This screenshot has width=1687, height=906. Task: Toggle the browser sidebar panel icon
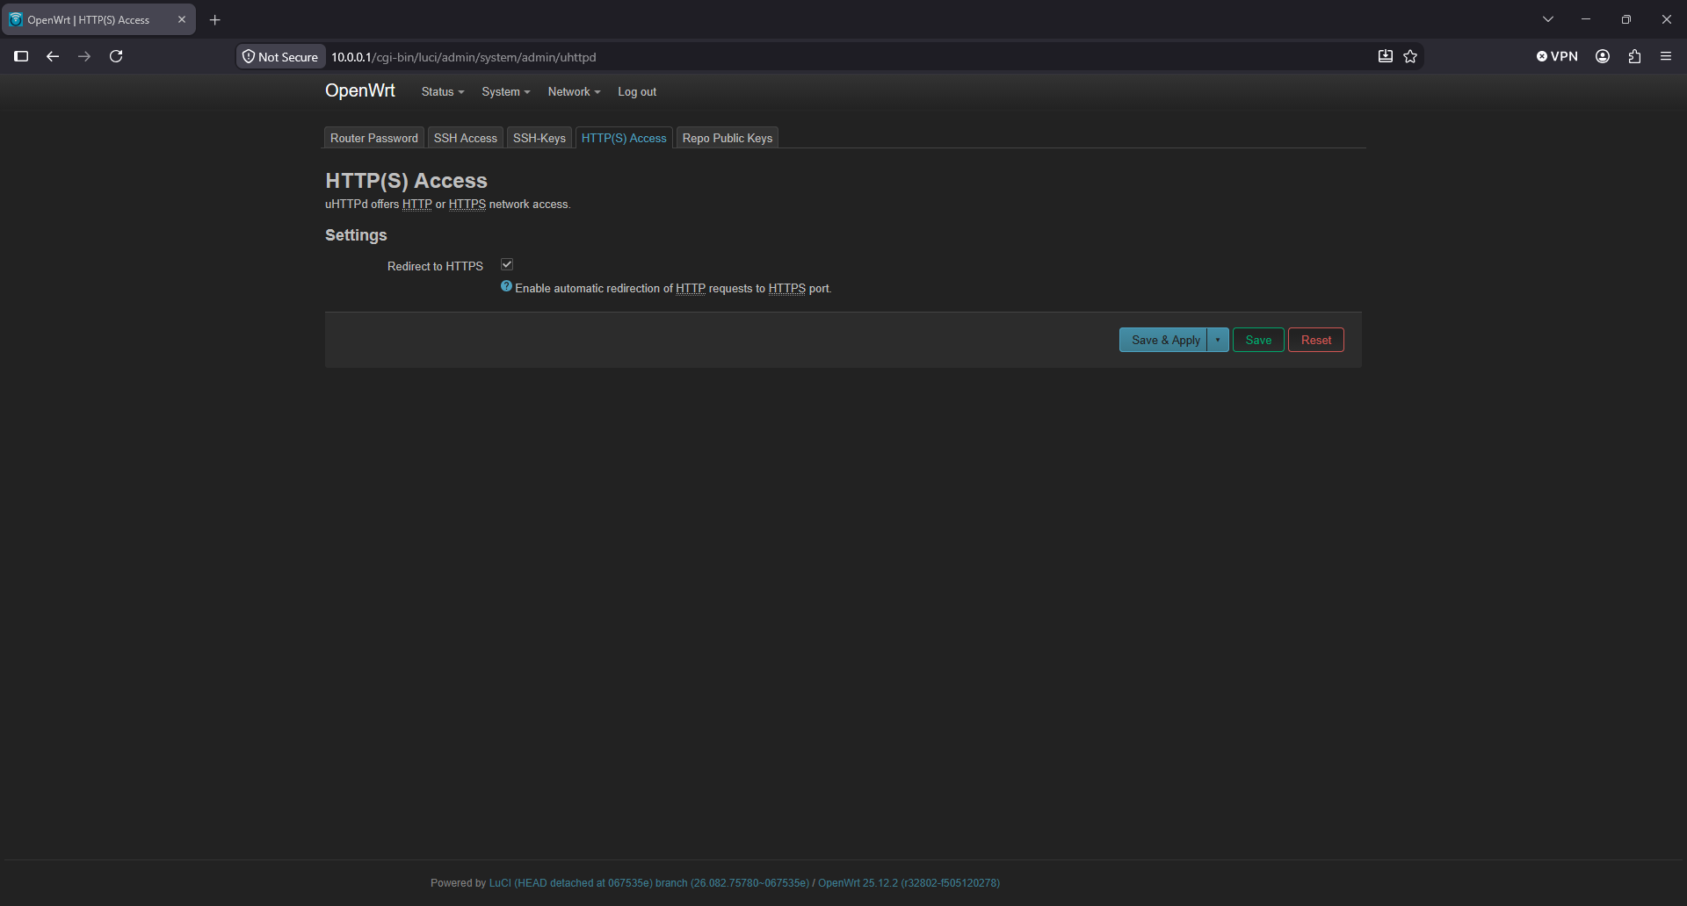[21, 56]
